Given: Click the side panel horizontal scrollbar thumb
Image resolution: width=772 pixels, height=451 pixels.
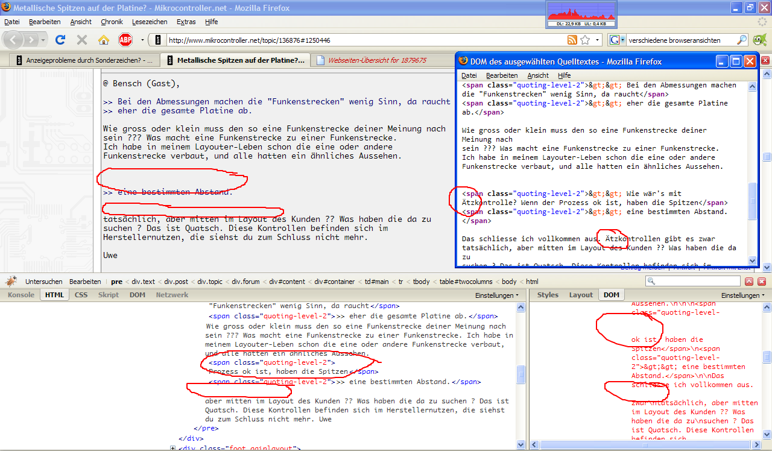Looking at the screenshot, I should pos(644,445).
